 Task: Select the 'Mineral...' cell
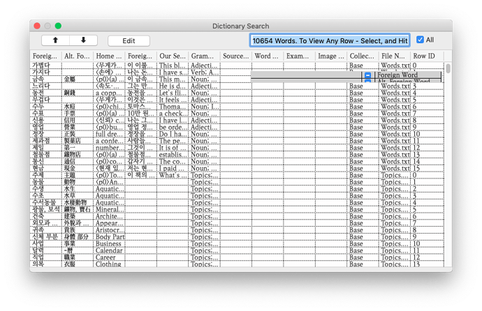coord(109,209)
